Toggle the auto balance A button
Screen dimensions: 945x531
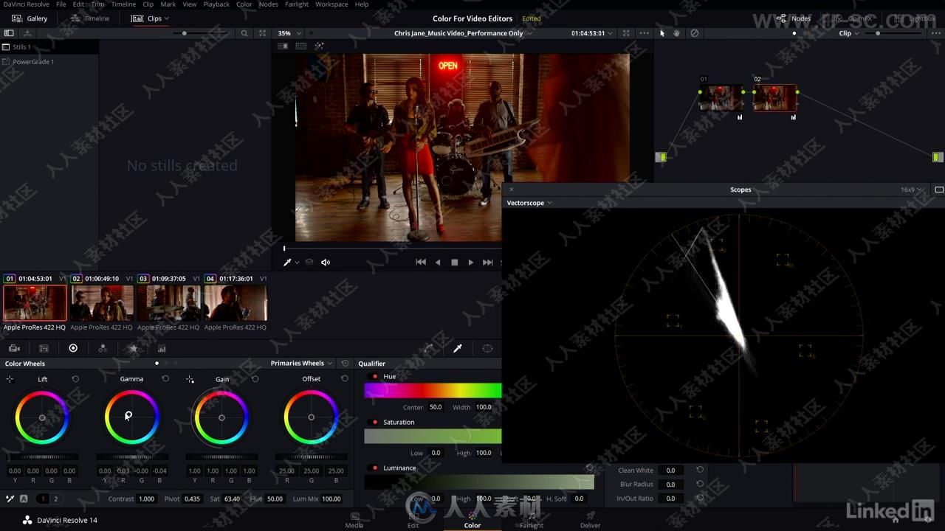(x=24, y=499)
